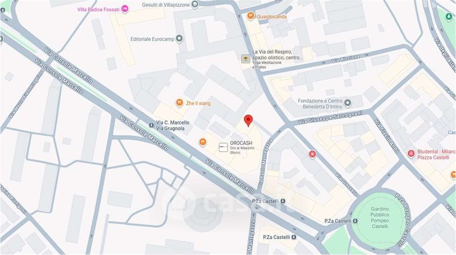Open the OROCASH shop icon

[x=223, y=147]
